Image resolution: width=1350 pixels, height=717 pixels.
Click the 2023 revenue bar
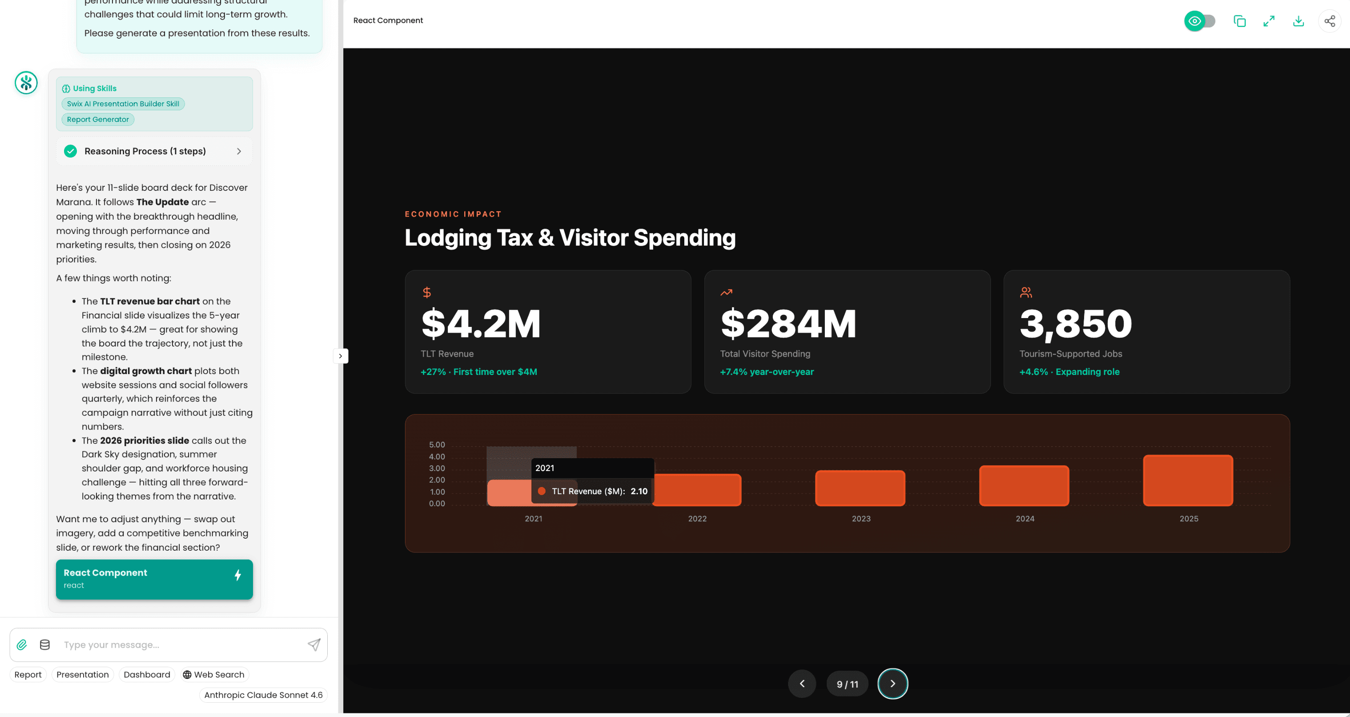click(860, 487)
